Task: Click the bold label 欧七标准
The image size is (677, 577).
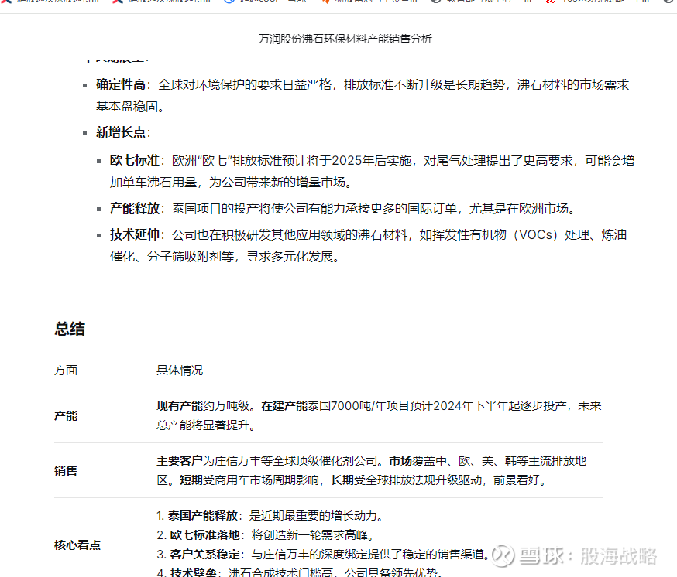Action: click(135, 160)
